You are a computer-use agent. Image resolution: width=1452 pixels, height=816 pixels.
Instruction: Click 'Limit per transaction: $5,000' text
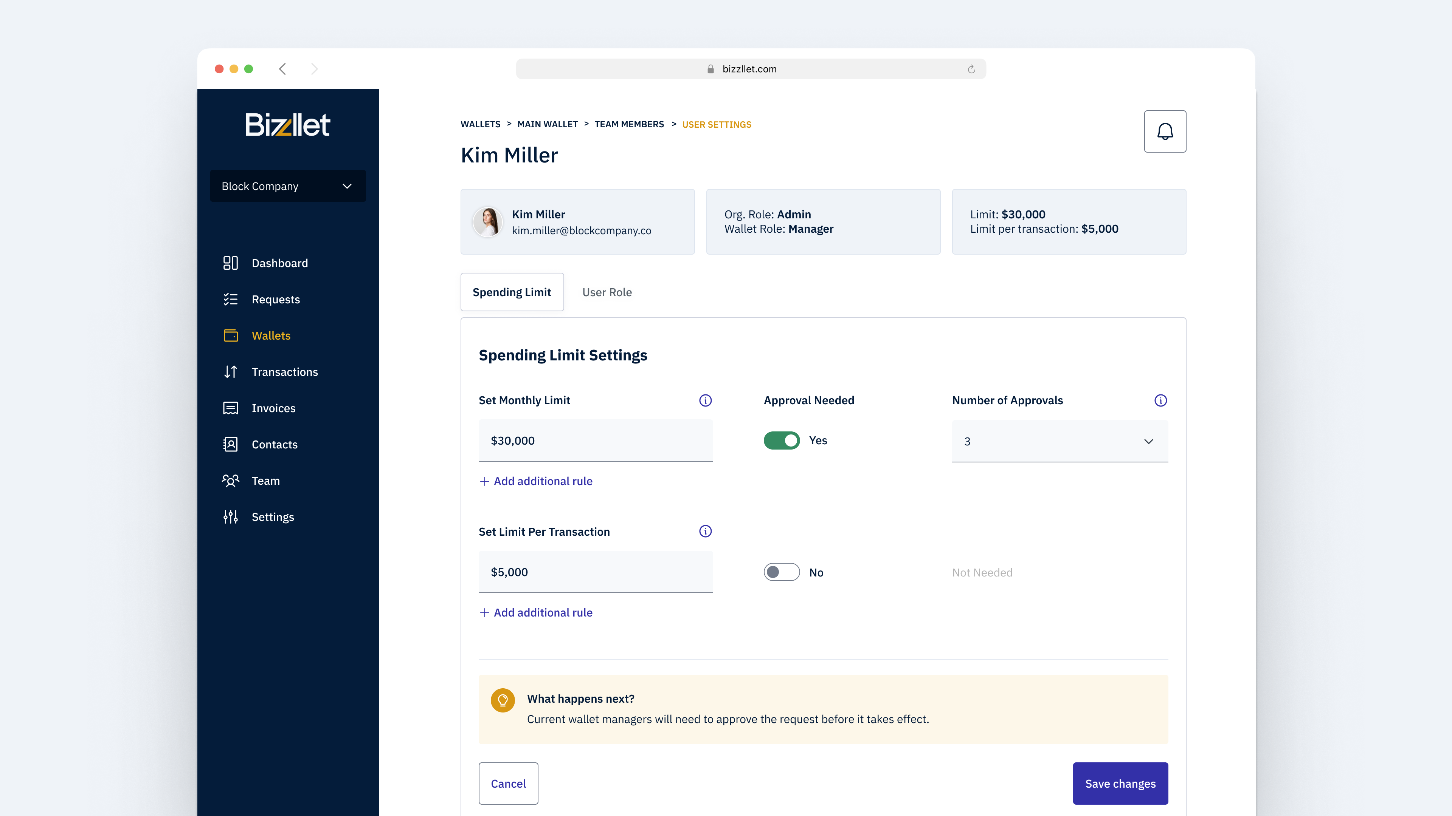click(x=1044, y=229)
